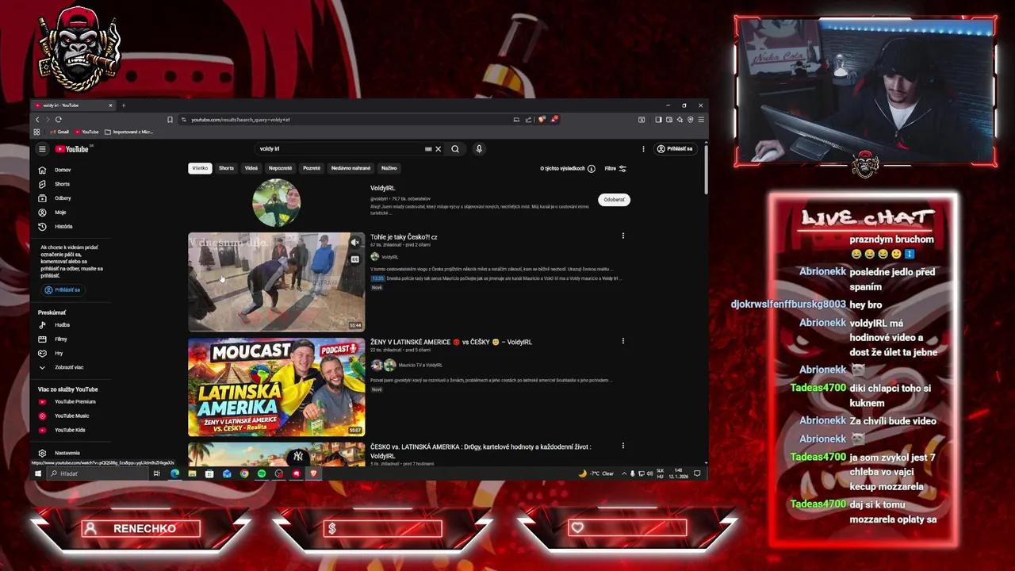Image resolution: width=1015 pixels, height=571 pixels.
Task: Select the Videá filter chip
Action: coord(251,168)
